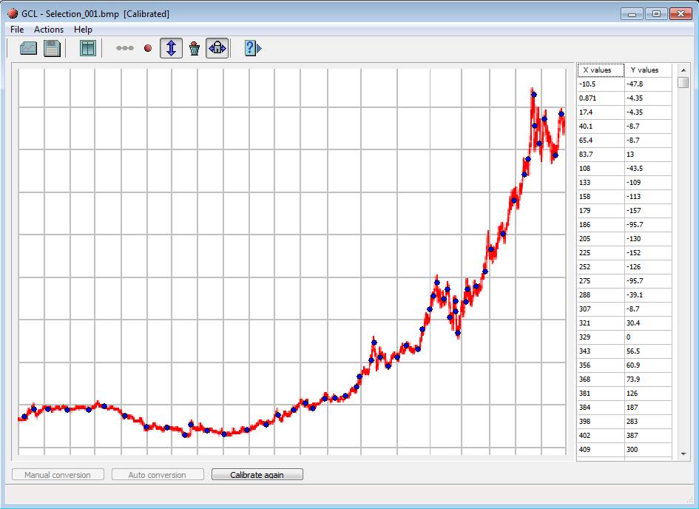Maximize the GCL window
This screenshot has width=699, height=509.
[x=656, y=14]
